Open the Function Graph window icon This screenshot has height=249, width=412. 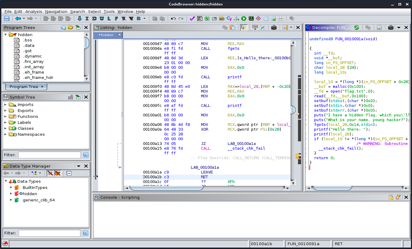[236, 18]
